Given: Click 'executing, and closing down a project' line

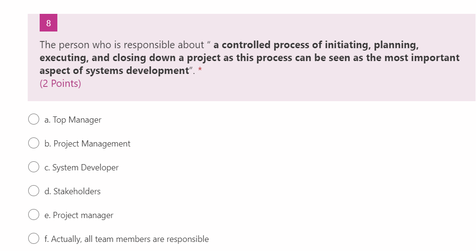Looking at the screenshot, I should coord(130,58).
